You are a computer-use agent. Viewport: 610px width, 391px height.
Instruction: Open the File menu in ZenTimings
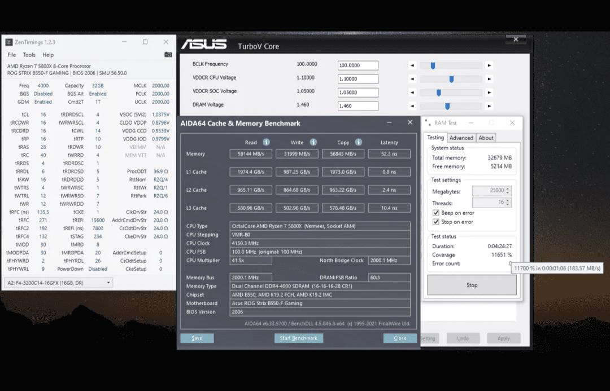click(x=12, y=55)
